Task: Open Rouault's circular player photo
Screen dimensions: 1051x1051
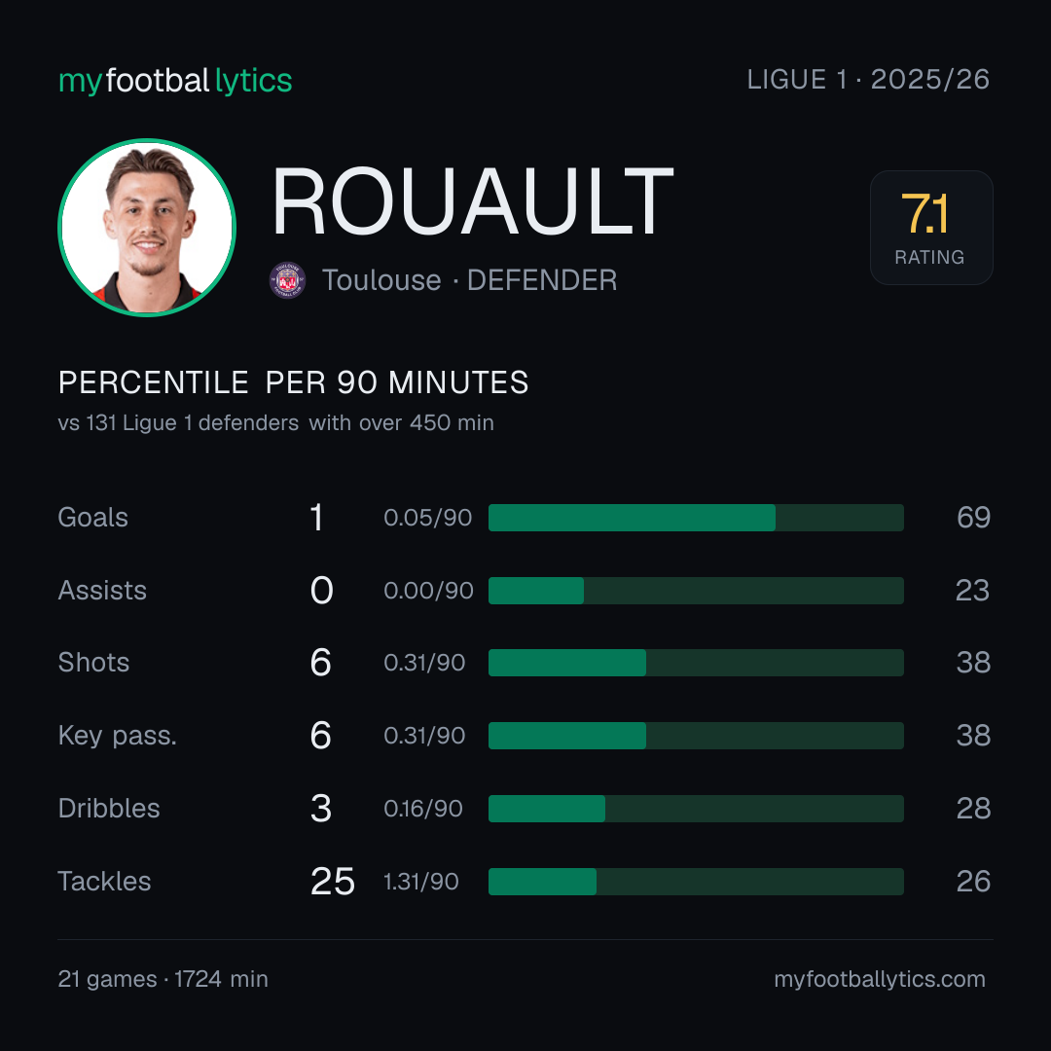Action: tap(147, 227)
